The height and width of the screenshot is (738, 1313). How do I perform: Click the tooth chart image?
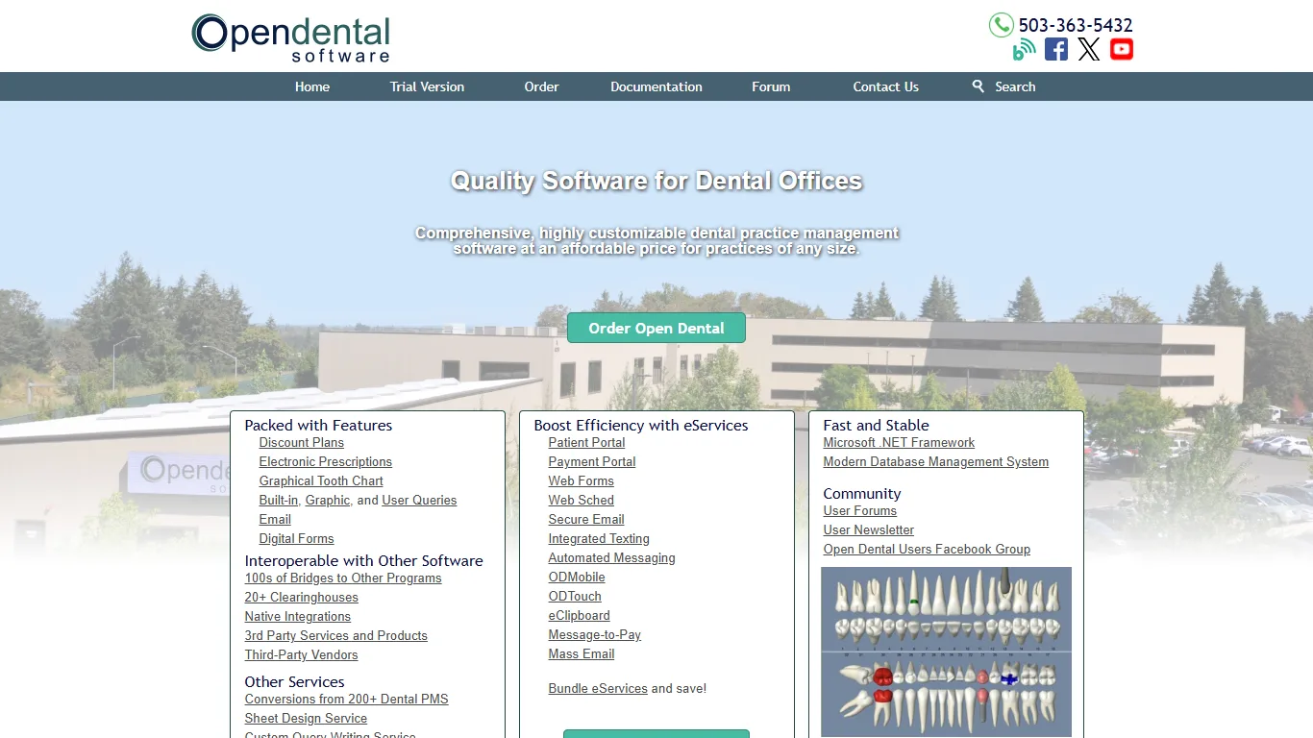[x=946, y=652]
